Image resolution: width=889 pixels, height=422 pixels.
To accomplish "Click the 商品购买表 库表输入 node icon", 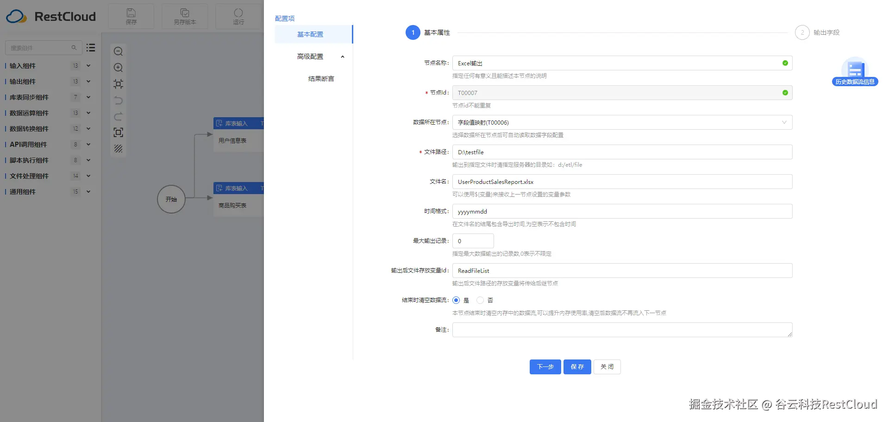I will point(219,188).
